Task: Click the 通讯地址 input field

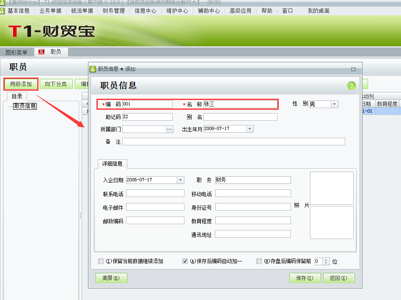Action: (253, 234)
